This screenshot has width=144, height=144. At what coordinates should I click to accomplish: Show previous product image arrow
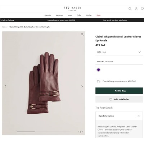[x=5, y=86]
